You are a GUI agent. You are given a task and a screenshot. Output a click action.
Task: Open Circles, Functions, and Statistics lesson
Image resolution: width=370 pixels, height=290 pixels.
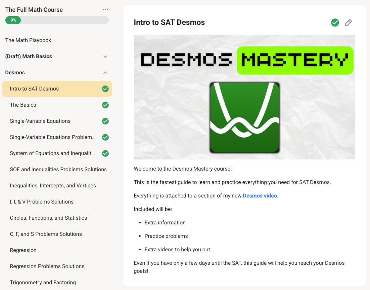point(48,218)
